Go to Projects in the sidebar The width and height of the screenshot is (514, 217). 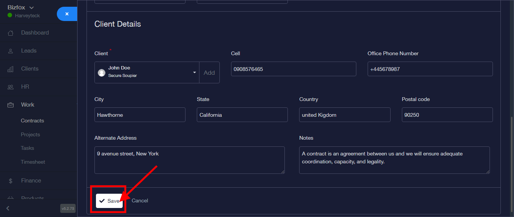click(x=30, y=134)
